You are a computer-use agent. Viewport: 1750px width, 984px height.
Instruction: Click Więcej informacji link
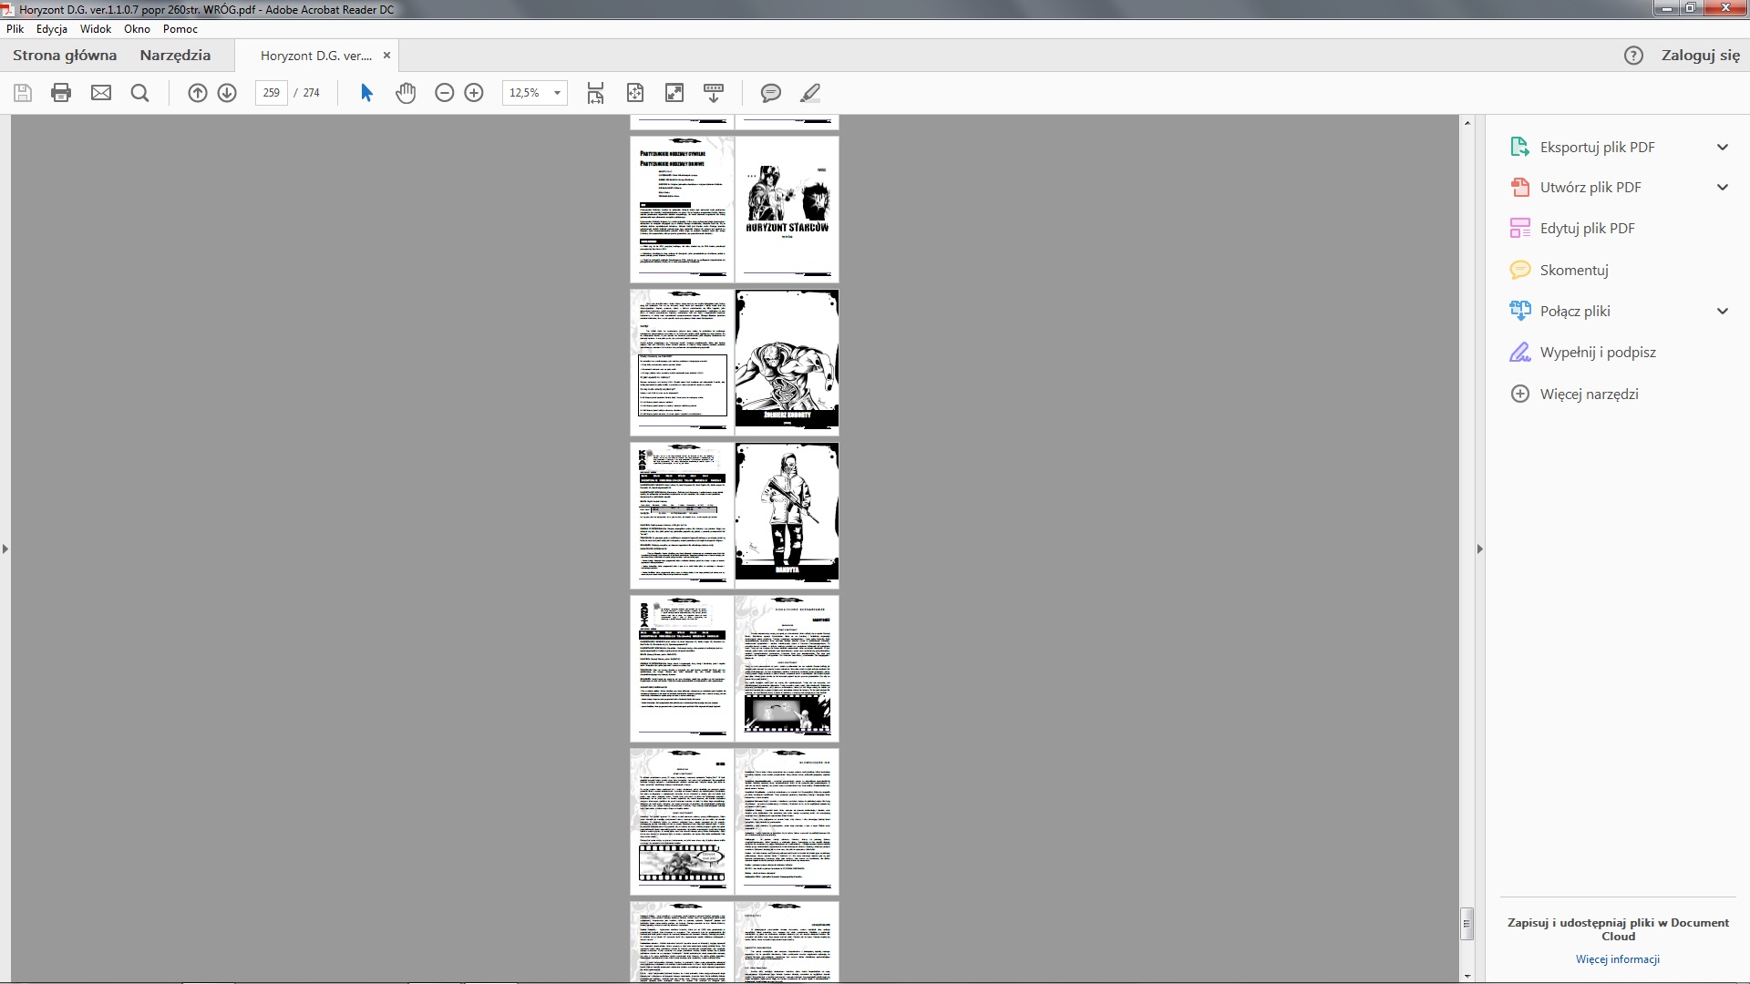coord(1617,958)
